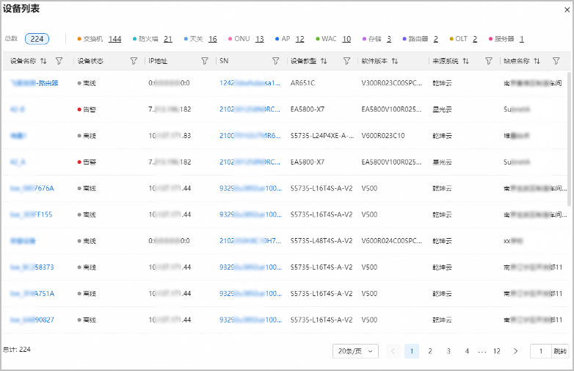Image resolution: width=574 pixels, height=371 pixels.
Task: Select V300R023C00SPC version cell
Action: click(x=392, y=83)
